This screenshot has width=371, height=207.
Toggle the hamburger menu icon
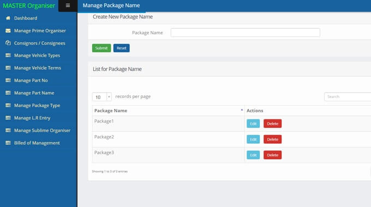click(68, 5)
